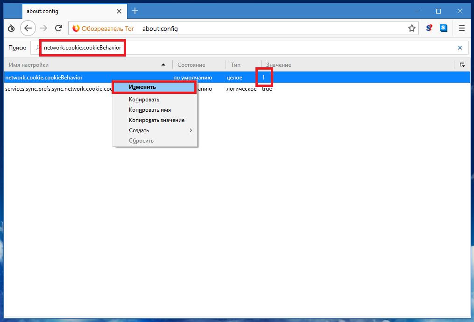
Task: Click the Обозреватель Tor identity label
Action: (107, 29)
